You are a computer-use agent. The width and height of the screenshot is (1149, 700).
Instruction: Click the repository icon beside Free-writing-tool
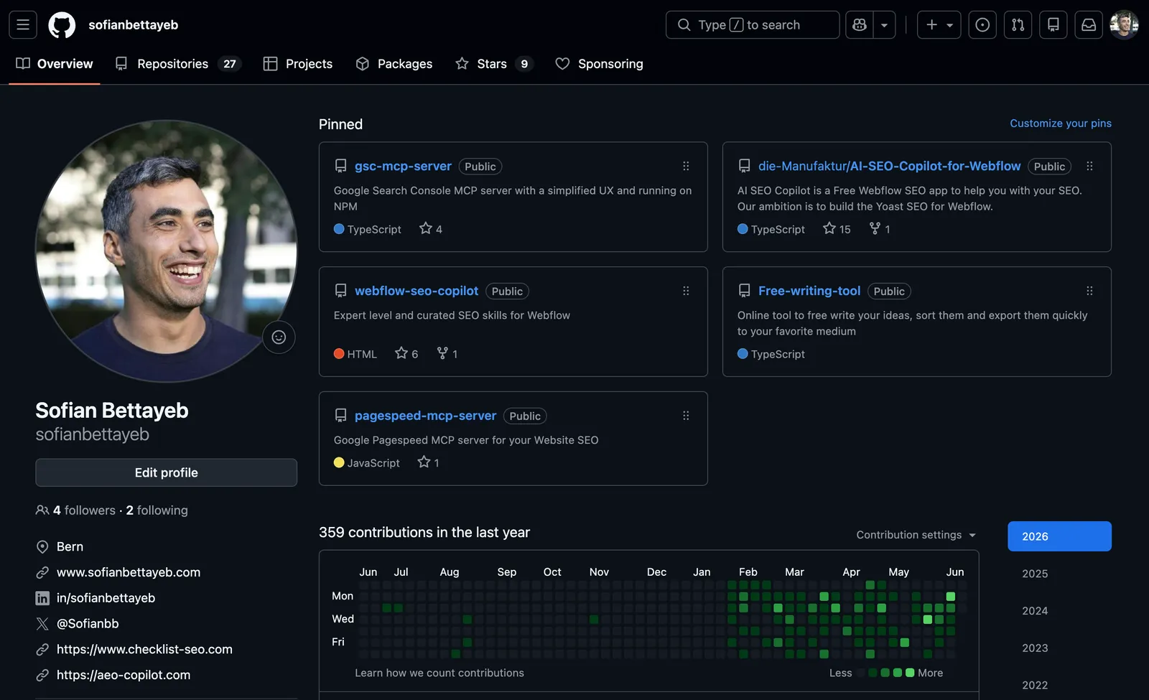point(745,291)
